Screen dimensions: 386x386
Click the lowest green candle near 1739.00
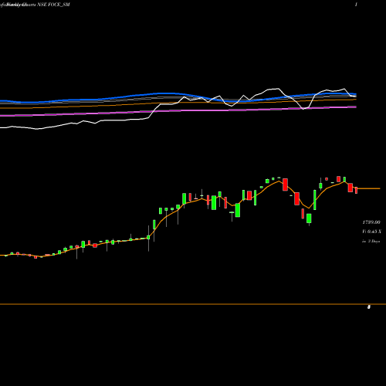[x=309, y=218]
